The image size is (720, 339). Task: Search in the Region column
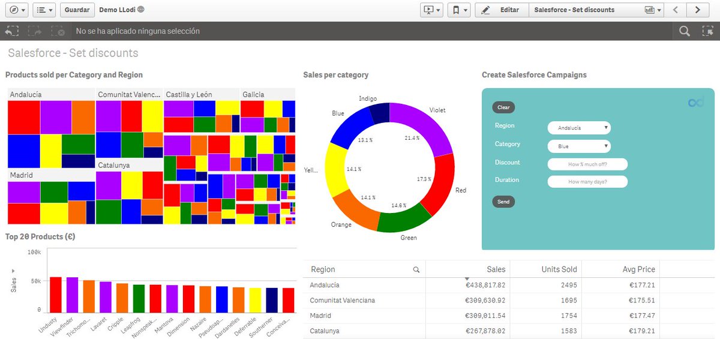416,270
